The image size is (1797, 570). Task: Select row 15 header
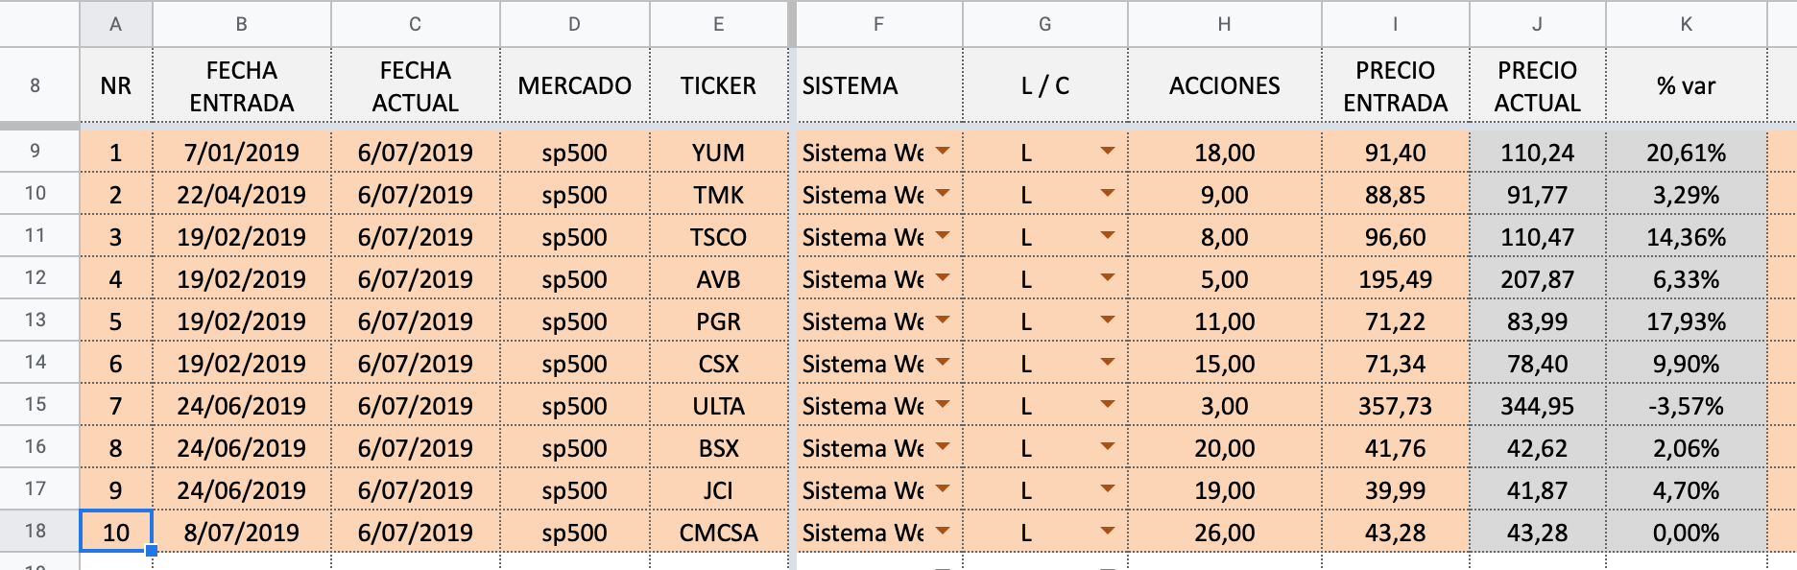(x=36, y=404)
